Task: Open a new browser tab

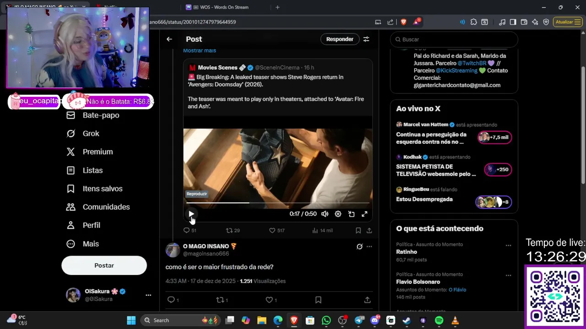Action: 277,7
